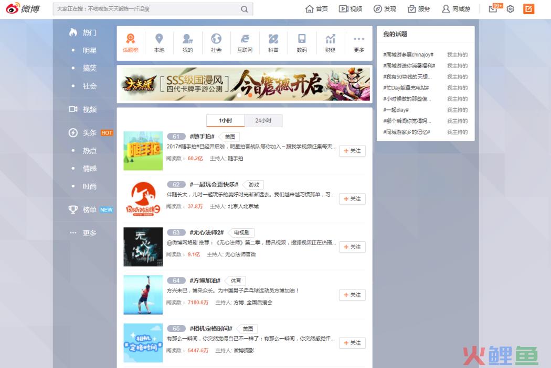This screenshot has height=368, width=551.
Task: Open settings gear icon
Action: tap(510, 9)
